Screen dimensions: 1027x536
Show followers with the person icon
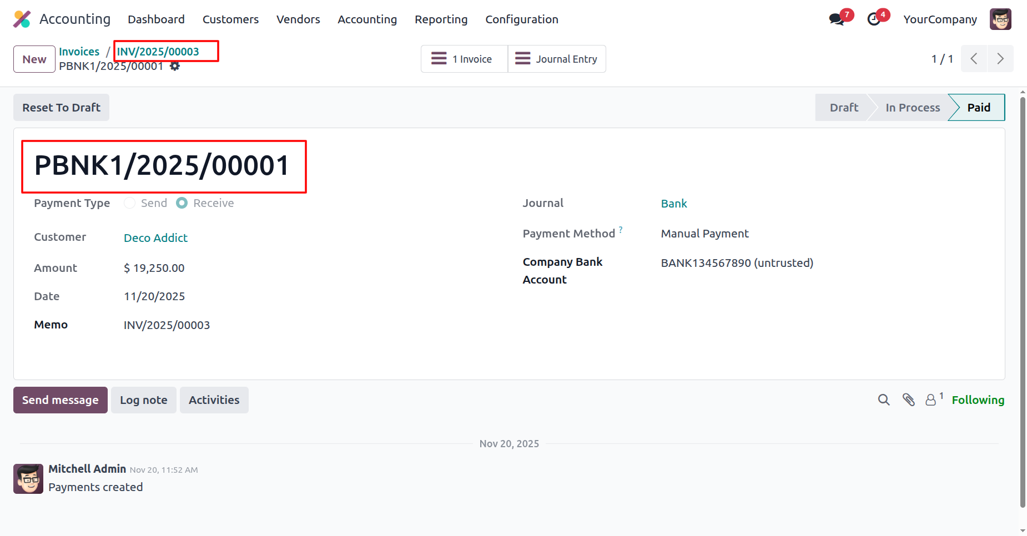pyautogui.click(x=931, y=400)
